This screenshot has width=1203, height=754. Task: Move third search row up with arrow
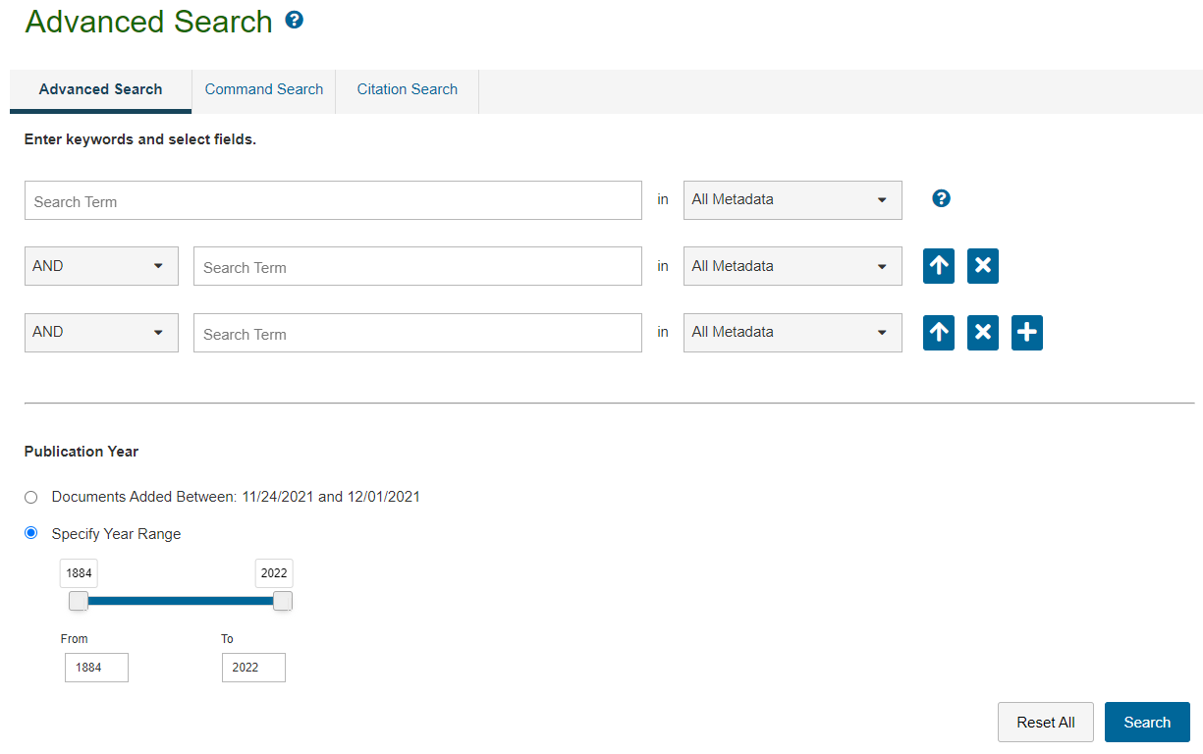[939, 333]
